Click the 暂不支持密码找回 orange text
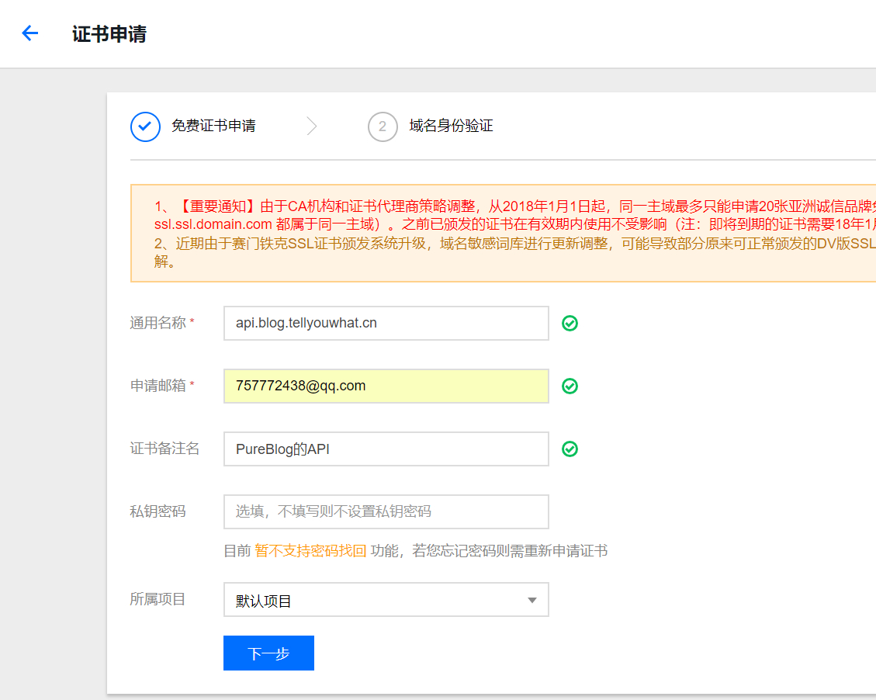This screenshot has width=876, height=700. 310,552
